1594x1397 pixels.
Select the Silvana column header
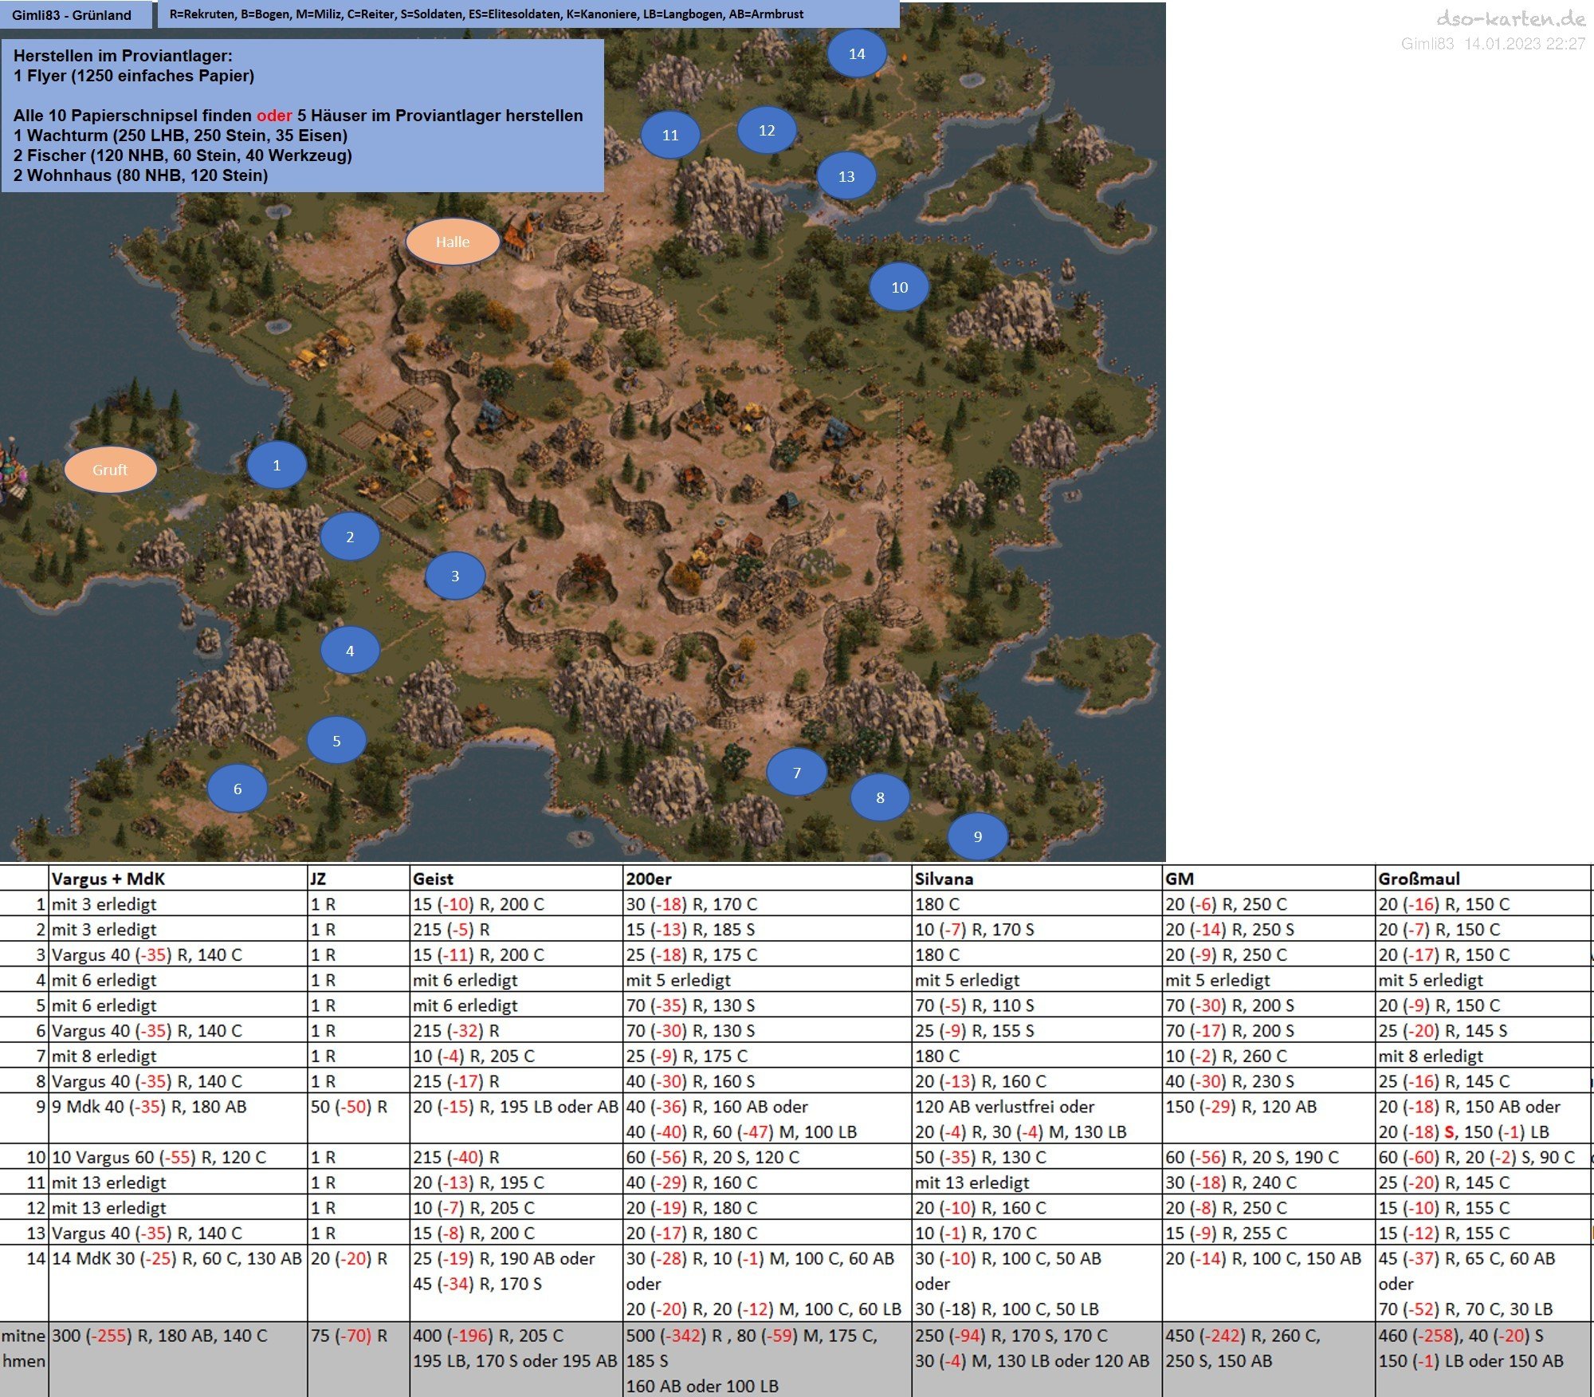coord(944,879)
